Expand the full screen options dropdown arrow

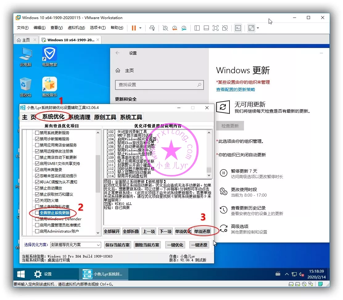[x=258, y=28]
